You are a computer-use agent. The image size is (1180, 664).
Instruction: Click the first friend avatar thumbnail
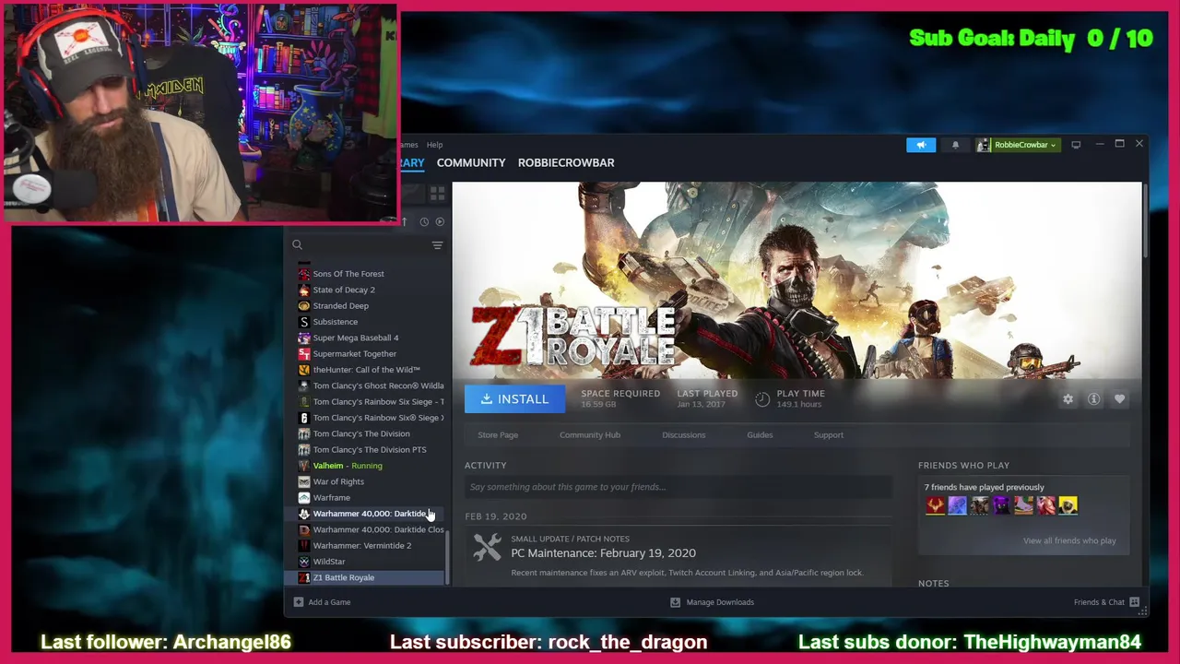click(x=935, y=505)
